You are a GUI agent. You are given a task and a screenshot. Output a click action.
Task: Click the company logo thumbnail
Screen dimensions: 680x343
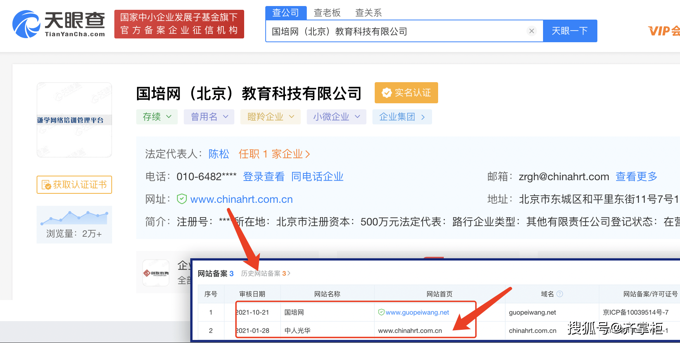click(74, 120)
